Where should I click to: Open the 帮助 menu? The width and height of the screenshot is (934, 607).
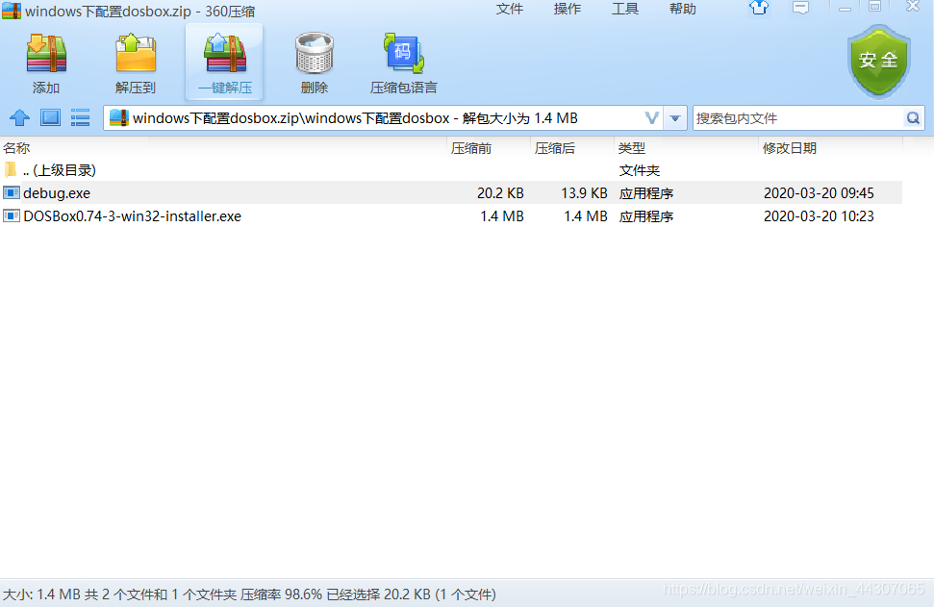683,9
